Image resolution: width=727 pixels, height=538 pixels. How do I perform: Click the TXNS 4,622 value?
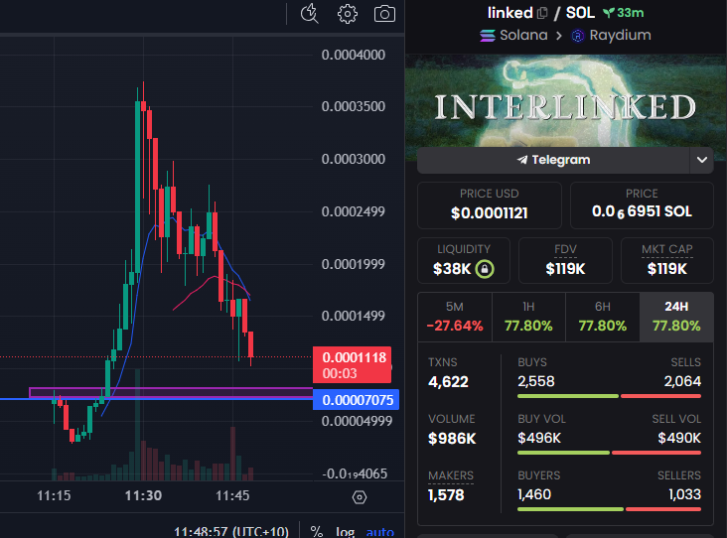448,382
